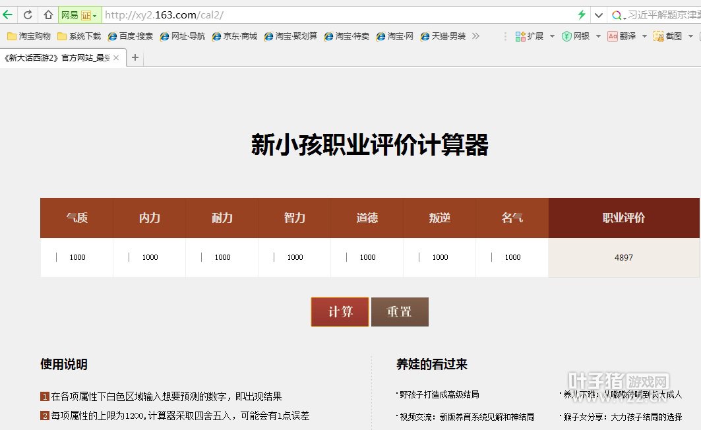Screen dimensions: 701x430
Task: Close the 新大话西游2 tab
Action: [116, 58]
